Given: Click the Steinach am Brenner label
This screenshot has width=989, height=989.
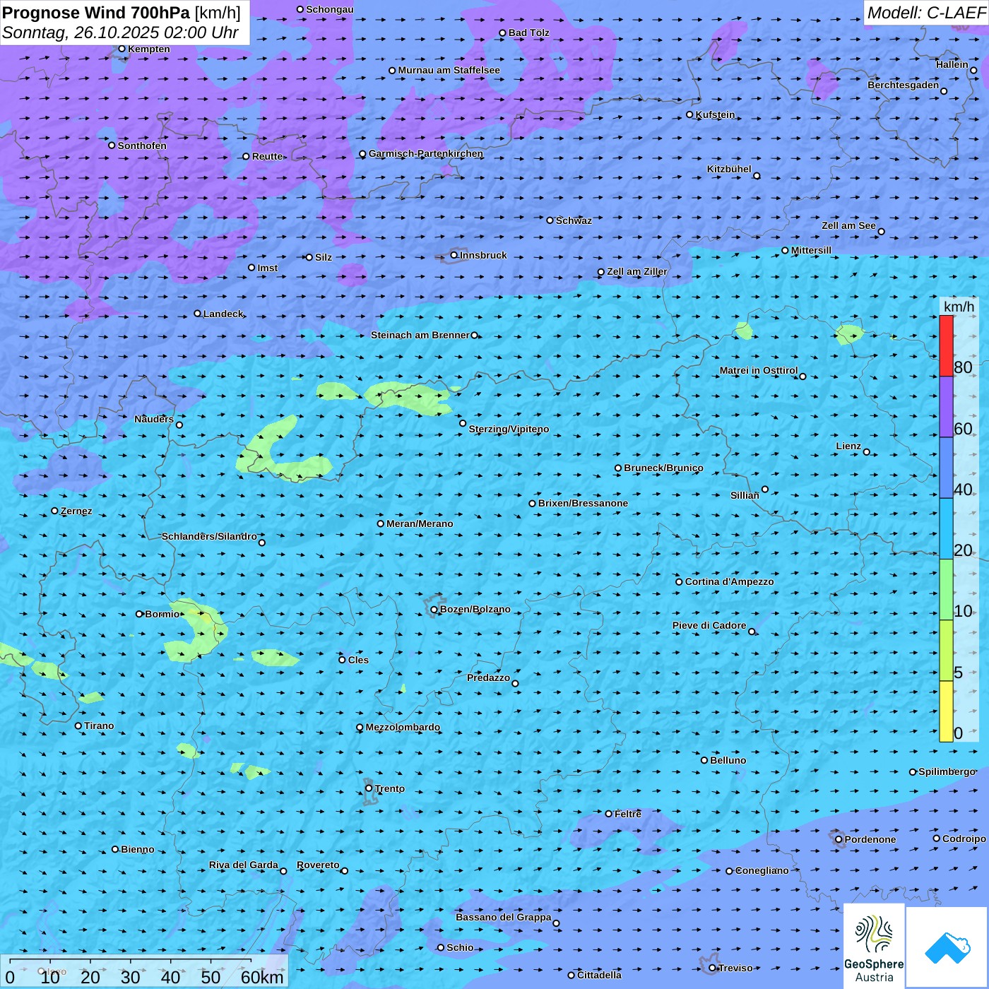Looking at the screenshot, I should pos(420,335).
